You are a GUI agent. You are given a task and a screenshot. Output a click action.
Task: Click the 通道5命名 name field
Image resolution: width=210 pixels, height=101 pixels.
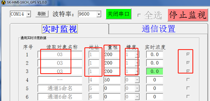point(60,88)
